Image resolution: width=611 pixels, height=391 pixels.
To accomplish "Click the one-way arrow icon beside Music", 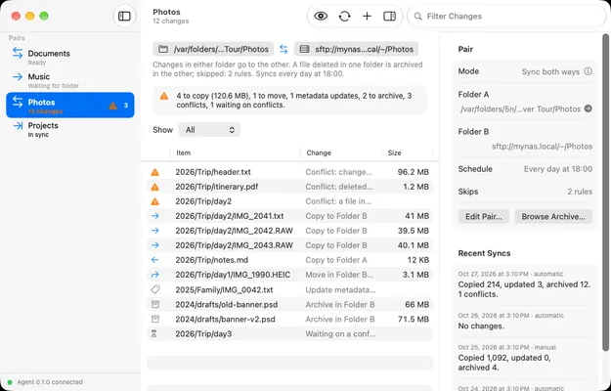I will (x=18, y=76).
